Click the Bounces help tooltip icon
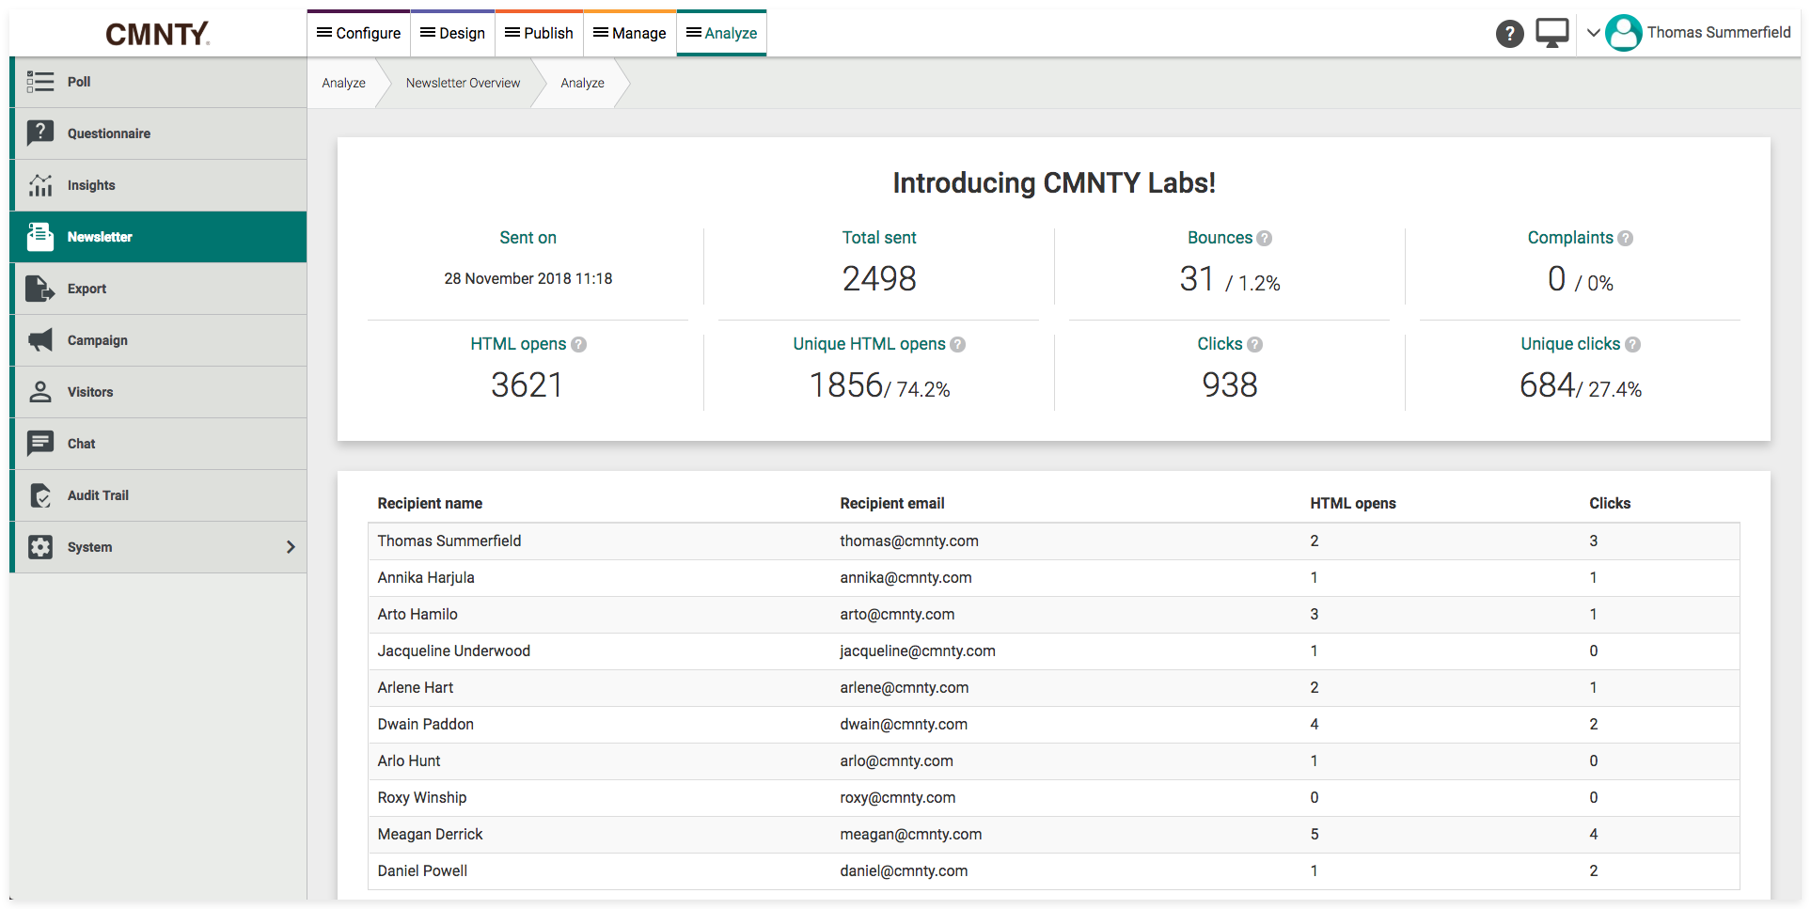 [x=1265, y=239]
